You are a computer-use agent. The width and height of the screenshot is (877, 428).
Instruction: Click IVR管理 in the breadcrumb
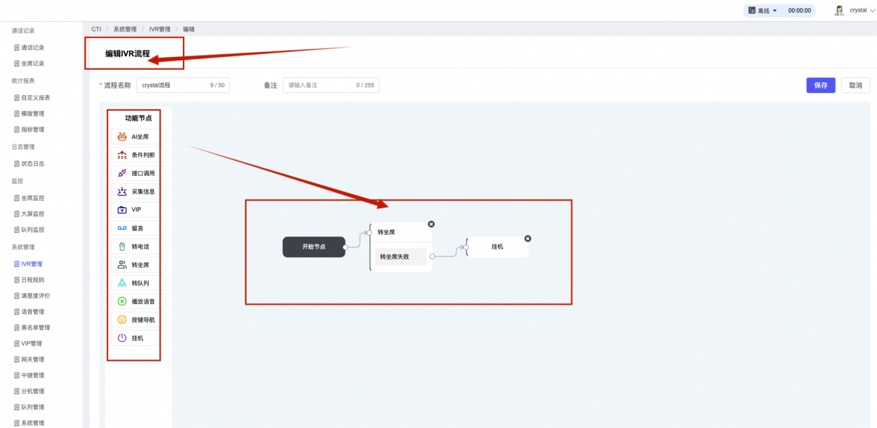tap(160, 29)
